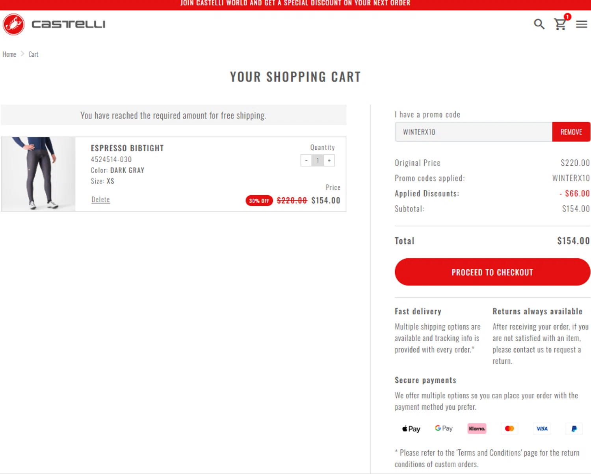Click the Subtotal $154.00 value
This screenshot has height=474, width=591.
click(x=576, y=209)
